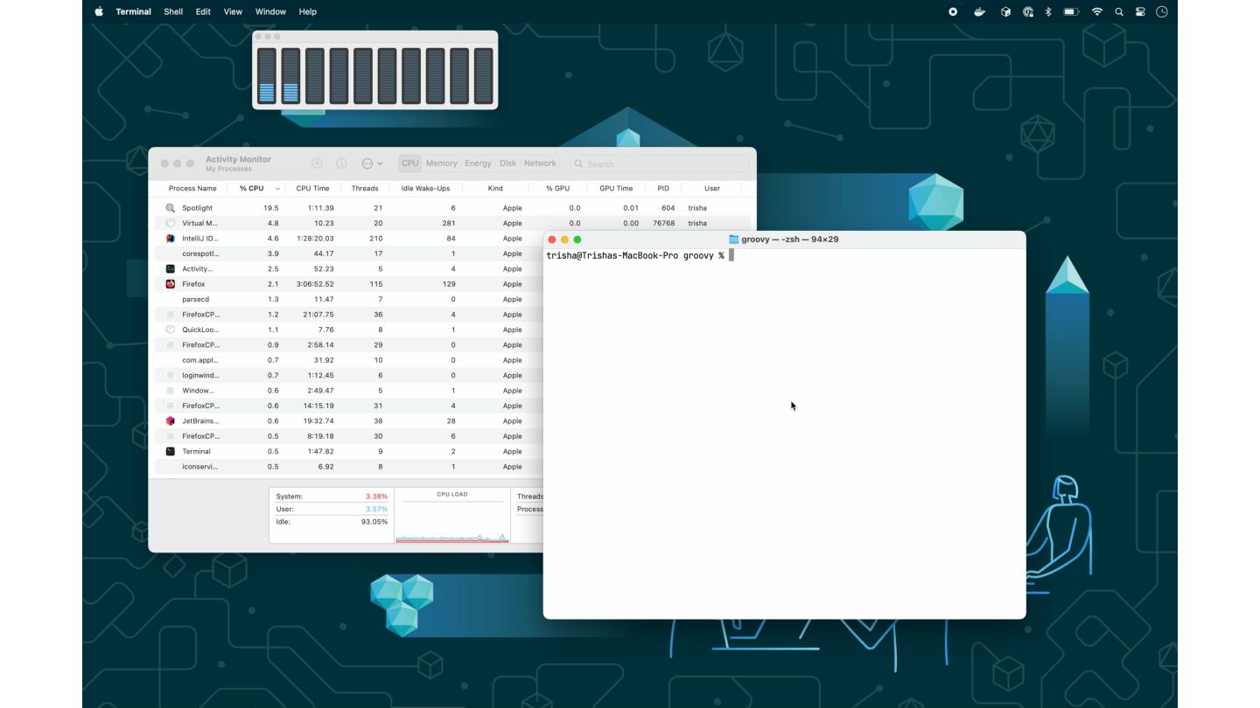The height and width of the screenshot is (708, 1260).
Task: Click the first bar in CPU history window
Action: (x=267, y=76)
